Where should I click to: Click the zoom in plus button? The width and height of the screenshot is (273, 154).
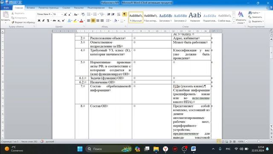pyautogui.click(x=271, y=142)
